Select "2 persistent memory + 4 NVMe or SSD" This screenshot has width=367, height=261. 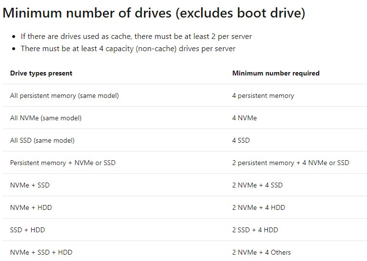point(291,163)
